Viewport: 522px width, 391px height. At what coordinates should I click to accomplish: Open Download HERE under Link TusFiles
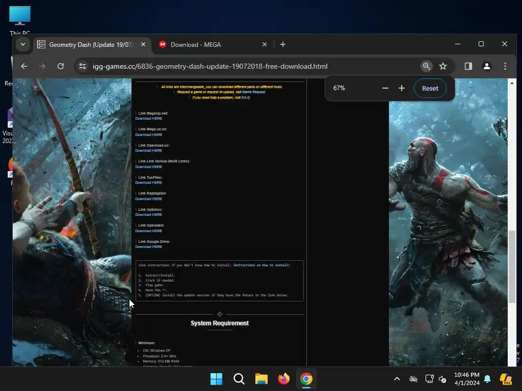[x=149, y=183]
